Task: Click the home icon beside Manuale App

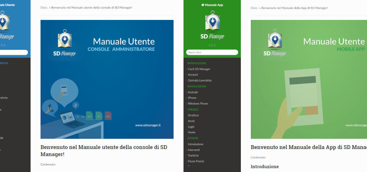Action: click(202, 5)
